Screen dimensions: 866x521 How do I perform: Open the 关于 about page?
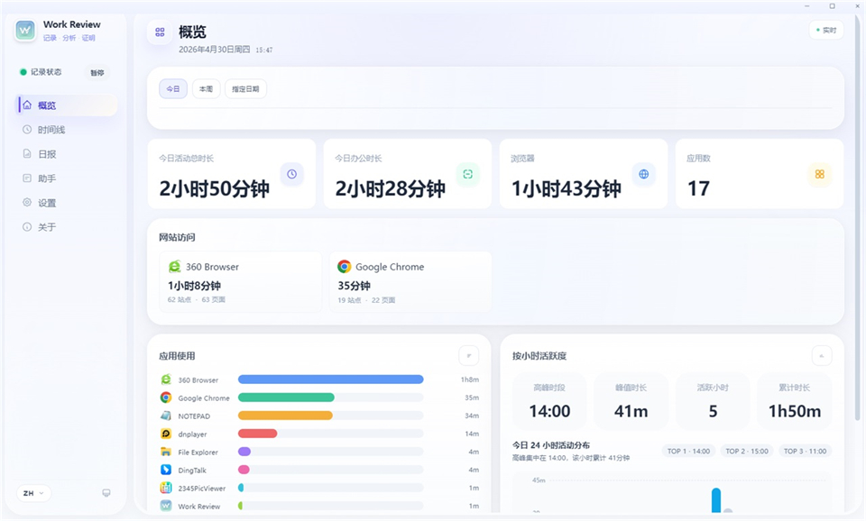click(x=67, y=227)
